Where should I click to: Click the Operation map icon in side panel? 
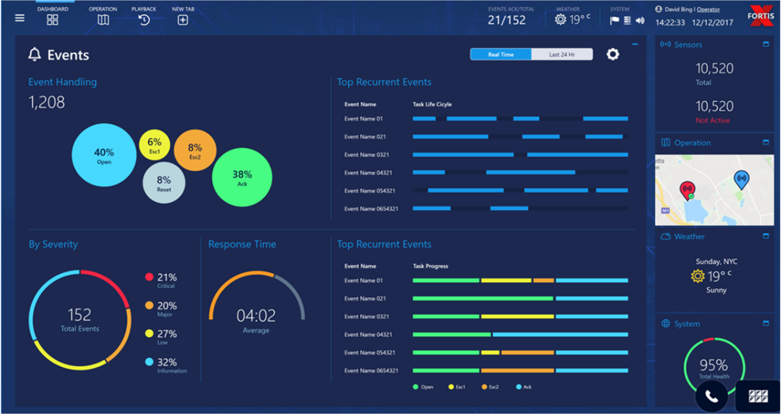666,142
